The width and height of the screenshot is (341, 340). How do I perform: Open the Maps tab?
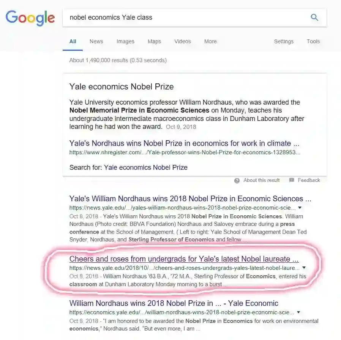coord(154,41)
